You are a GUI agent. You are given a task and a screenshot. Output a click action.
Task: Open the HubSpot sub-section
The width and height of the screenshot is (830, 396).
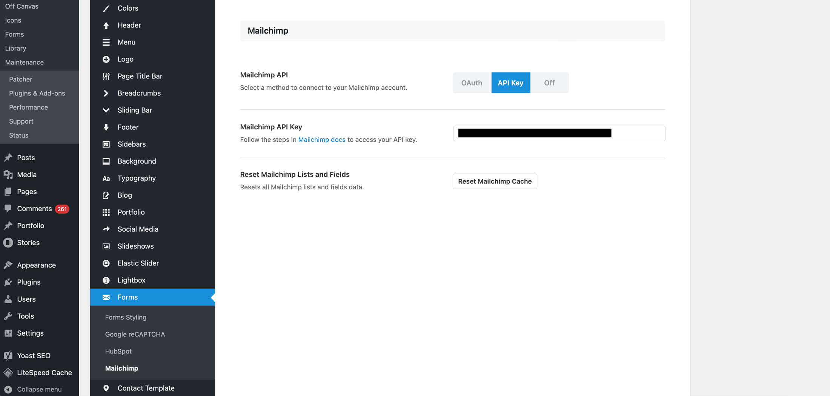pos(118,351)
